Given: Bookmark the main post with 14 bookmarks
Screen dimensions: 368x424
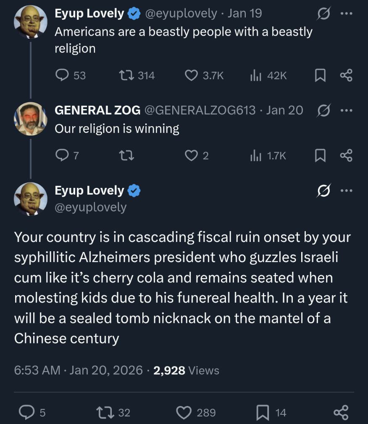Looking at the screenshot, I should coord(263,413).
